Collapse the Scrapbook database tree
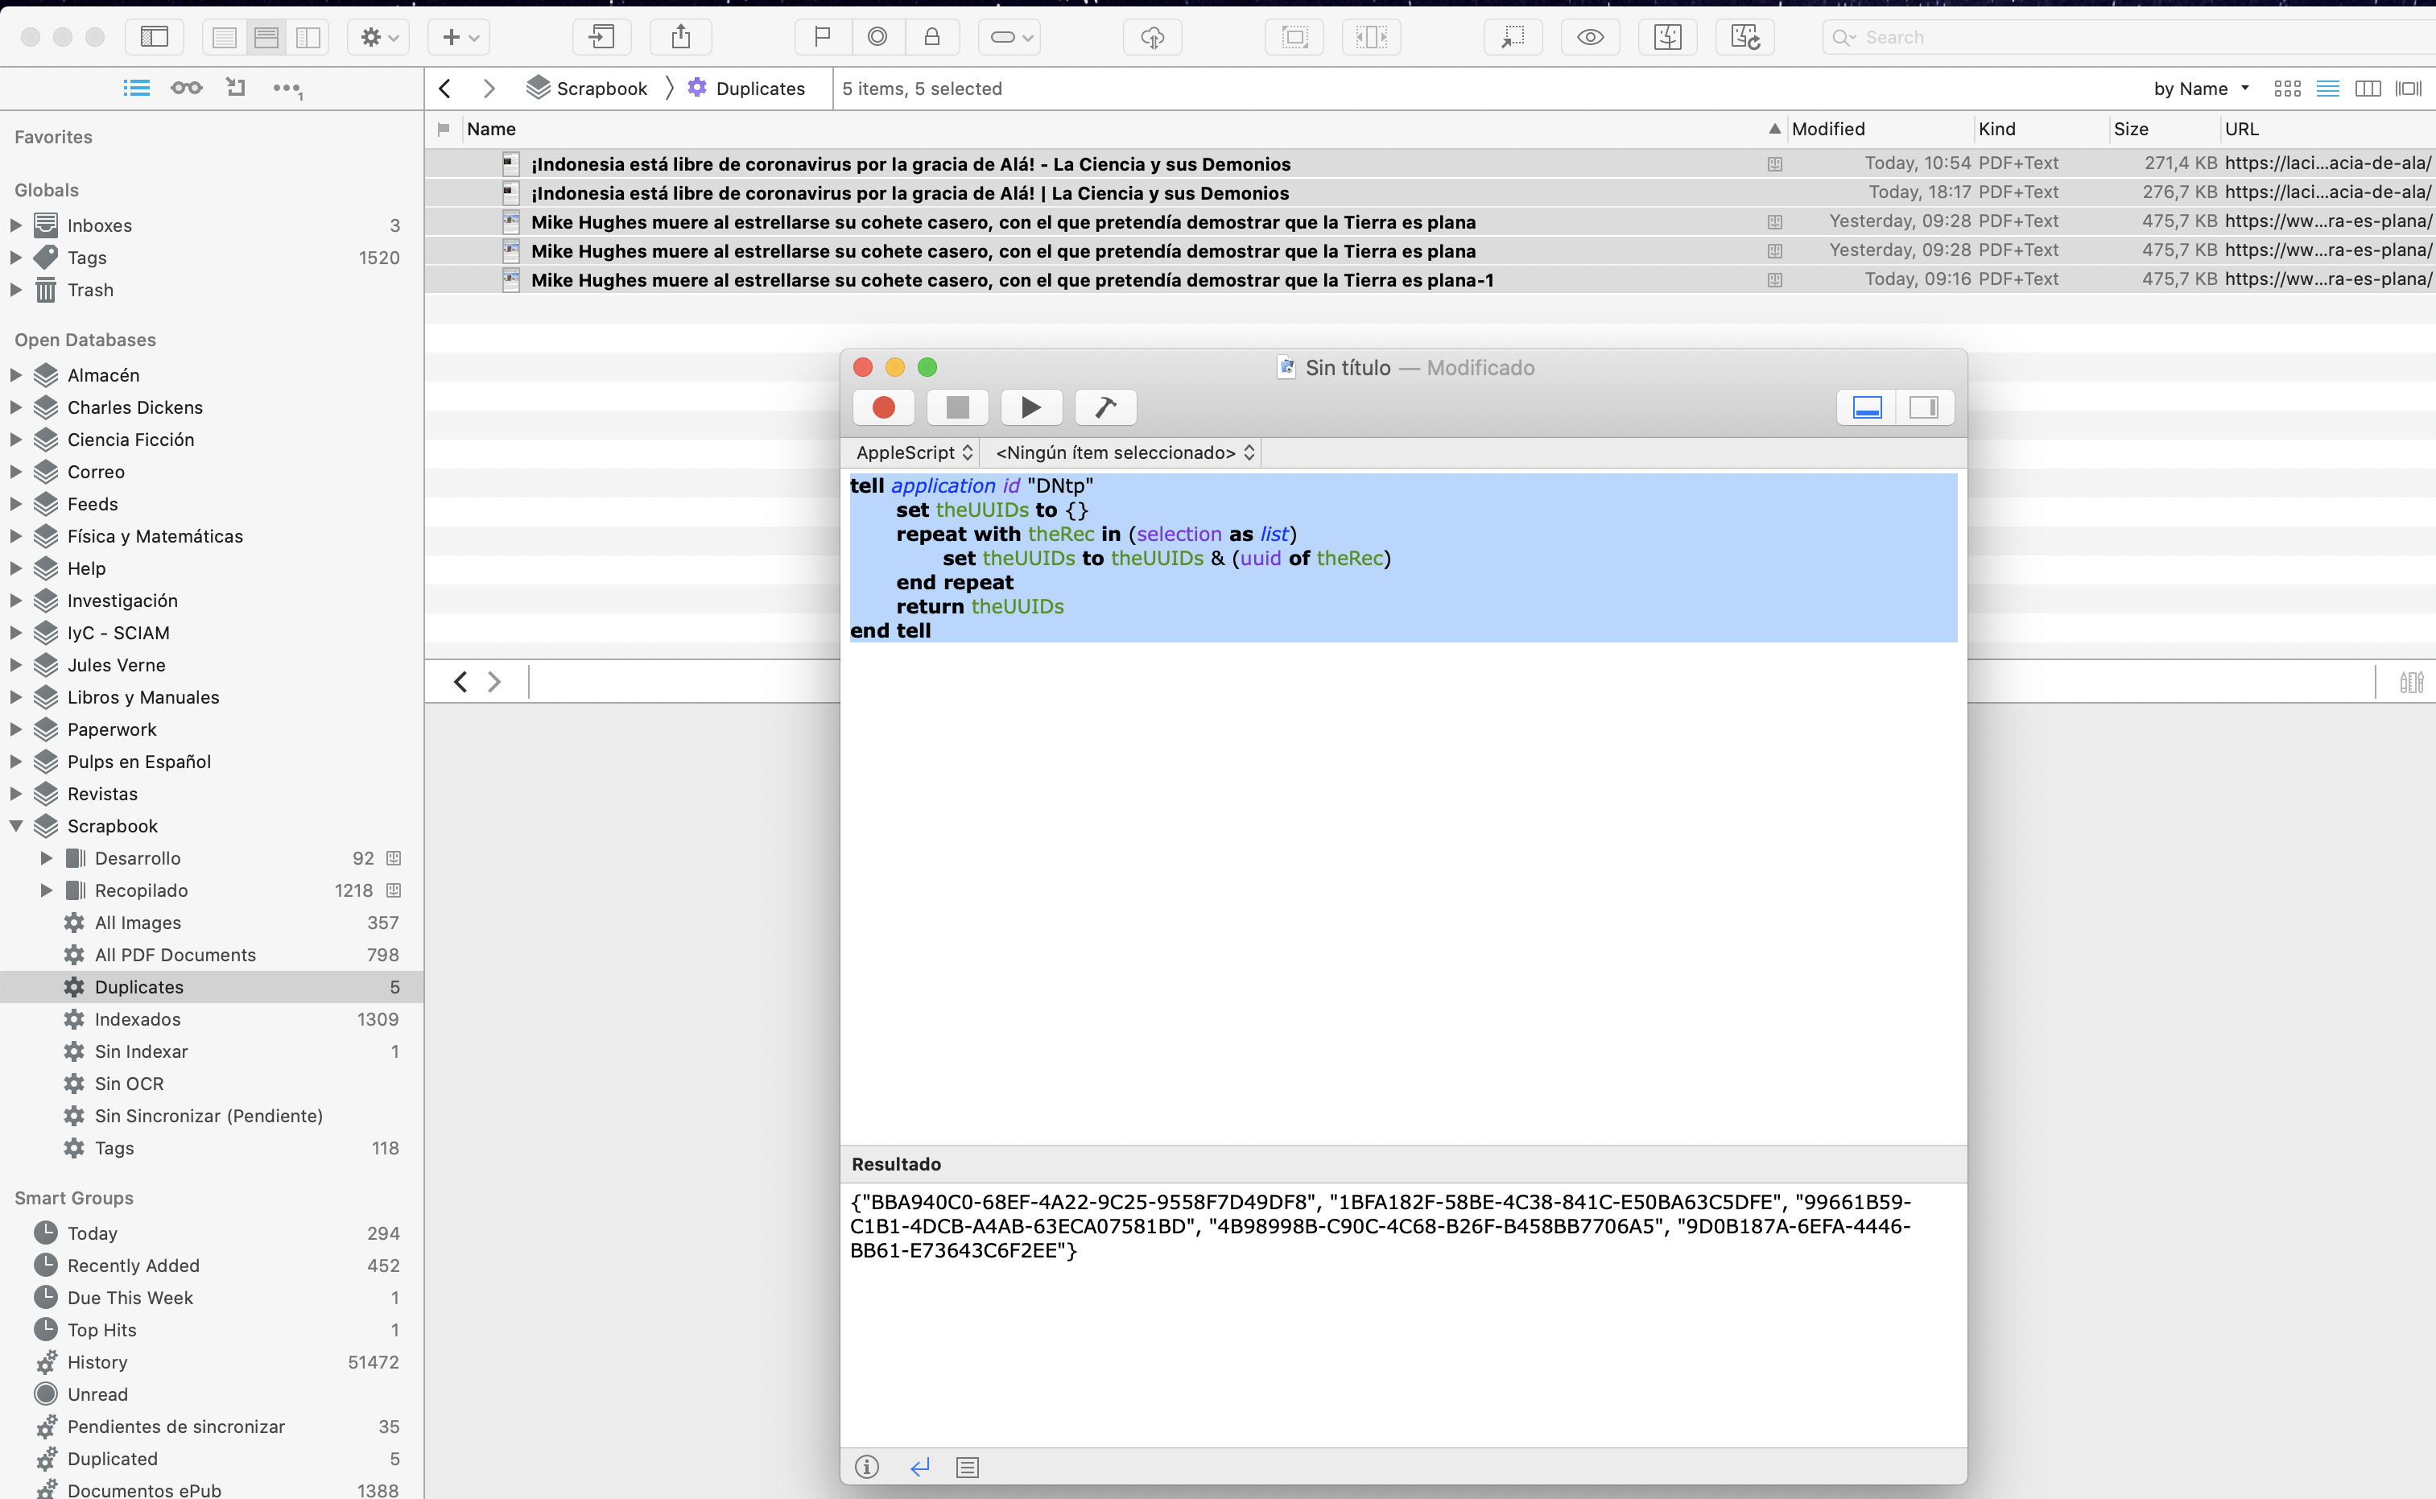The image size is (2436, 1499). pyautogui.click(x=16, y=826)
